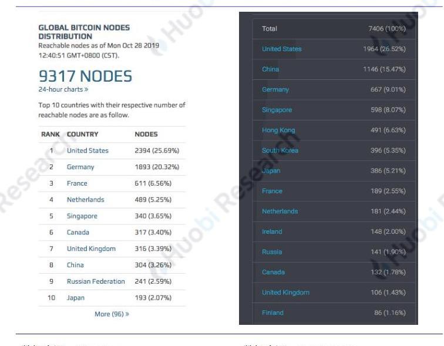The height and width of the screenshot is (346, 444).
Task: Open United Kingdom at rank 7
Action: pyautogui.click(x=91, y=248)
